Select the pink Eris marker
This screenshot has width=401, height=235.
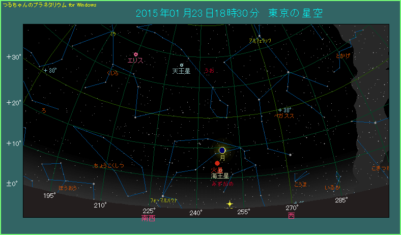[136, 54]
